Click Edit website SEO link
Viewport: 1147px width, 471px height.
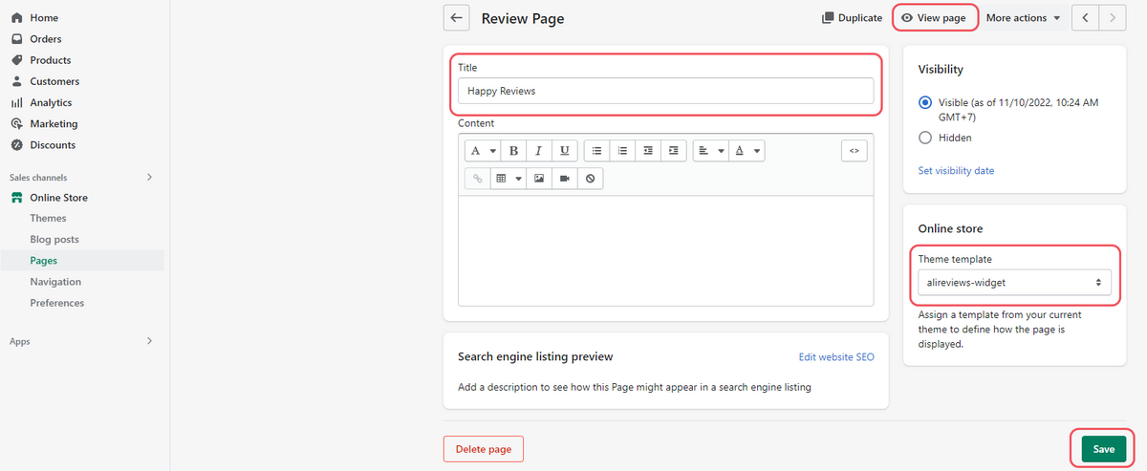tap(836, 357)
